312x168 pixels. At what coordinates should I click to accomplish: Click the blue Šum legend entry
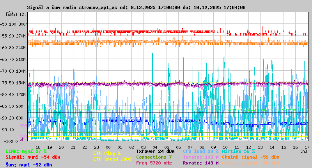[x=29, y=165]
